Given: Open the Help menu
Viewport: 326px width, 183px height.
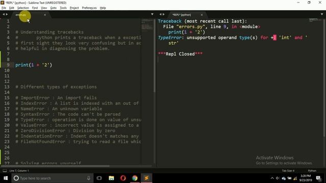Looking at the screenshot, I should pyautogui.click(x=103, y=8).
